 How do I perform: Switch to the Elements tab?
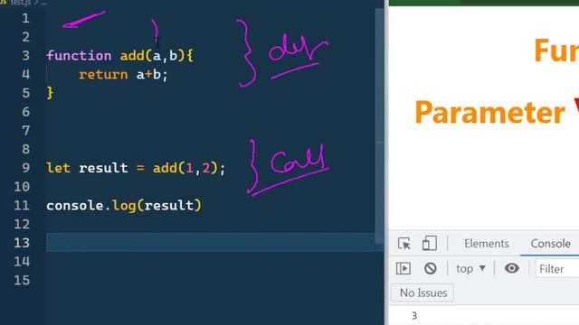coord(487,244)
